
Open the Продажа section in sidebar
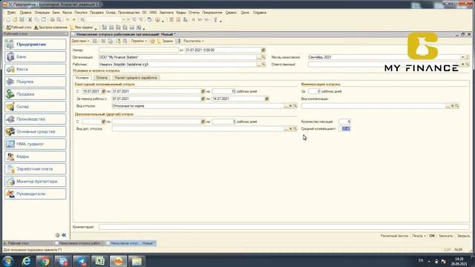36,94
